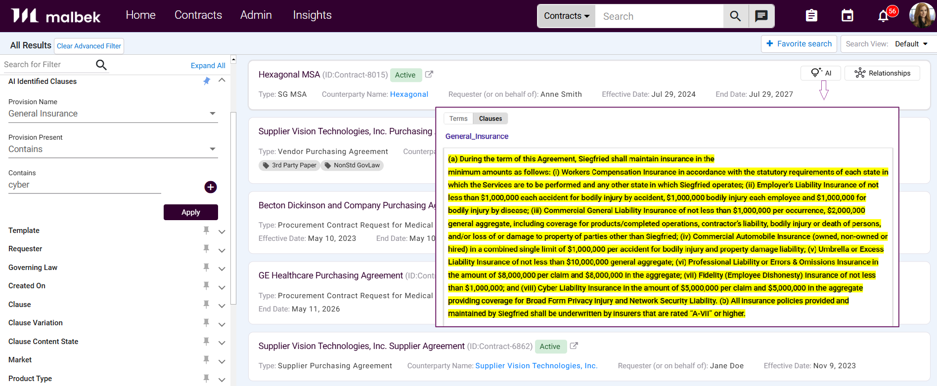Select the Clauses tab

(491, 118)
